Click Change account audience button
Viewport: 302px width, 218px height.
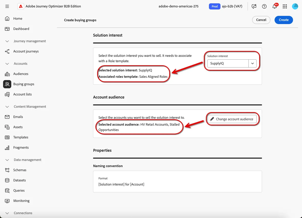click(x=232, y=119)
